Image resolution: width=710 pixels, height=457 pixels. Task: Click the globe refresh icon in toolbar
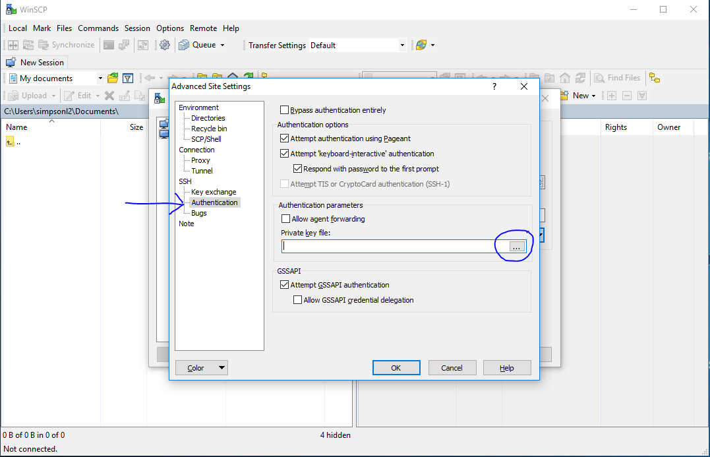421,45
